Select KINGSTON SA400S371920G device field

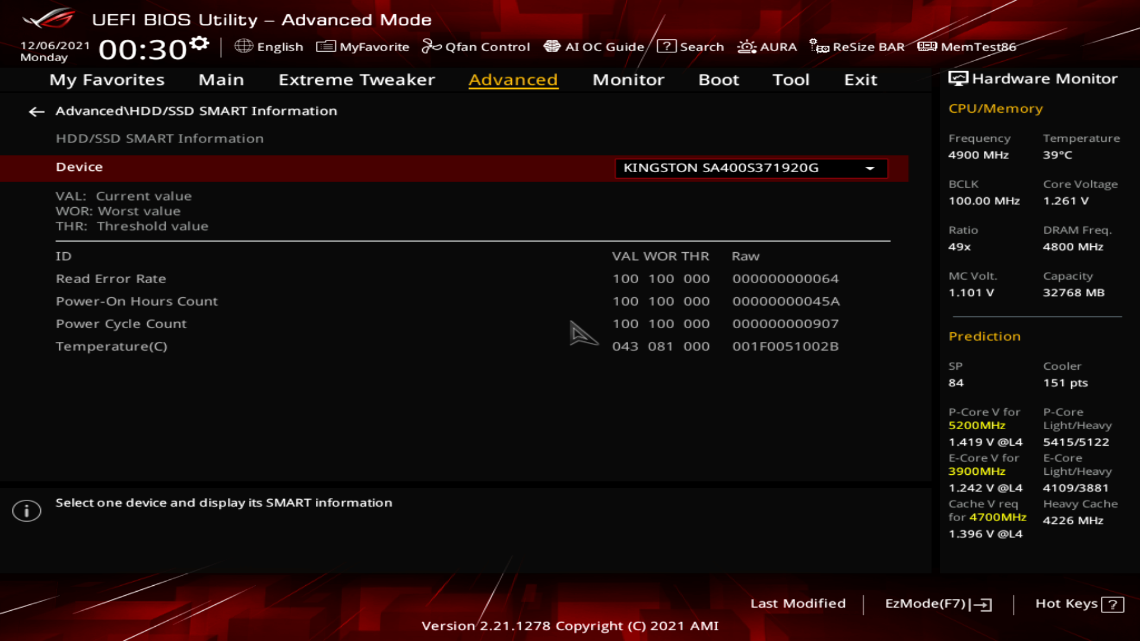click(721, 168)
